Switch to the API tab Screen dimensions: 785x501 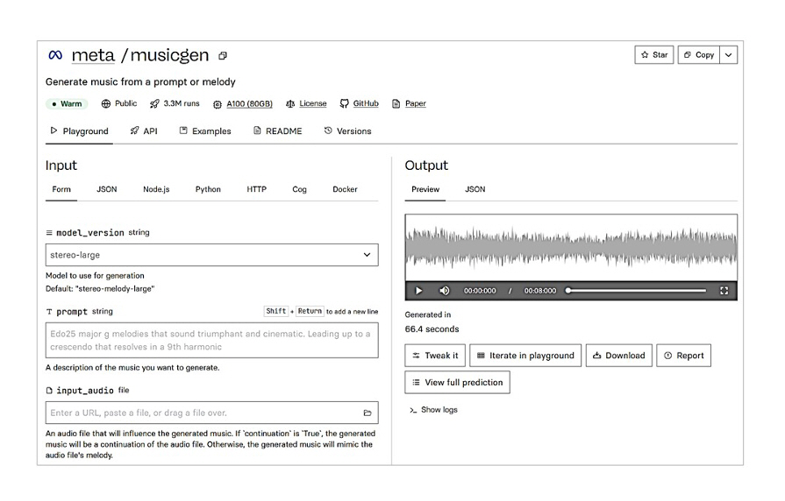144,131
